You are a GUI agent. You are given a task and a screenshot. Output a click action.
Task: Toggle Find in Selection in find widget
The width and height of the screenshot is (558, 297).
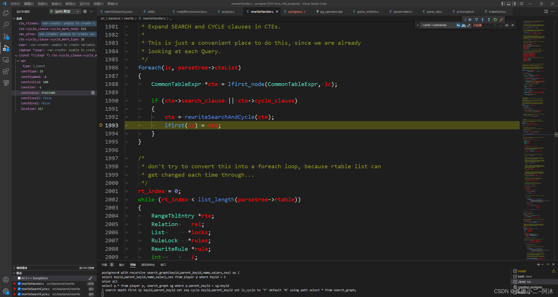click(507, 25)
